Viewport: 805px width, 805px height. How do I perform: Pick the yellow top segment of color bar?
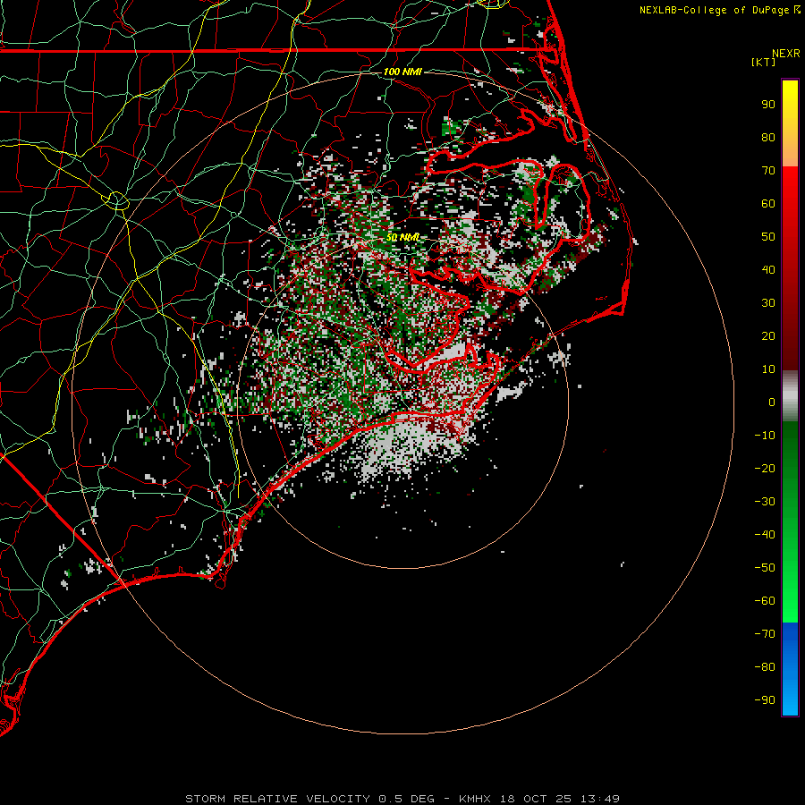click(x=790, y=123)
